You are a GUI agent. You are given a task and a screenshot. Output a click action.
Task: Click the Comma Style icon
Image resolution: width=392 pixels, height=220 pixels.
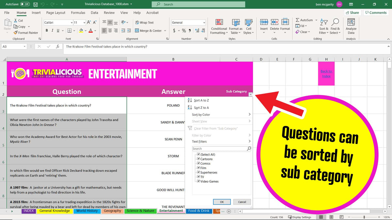[190, 30]
